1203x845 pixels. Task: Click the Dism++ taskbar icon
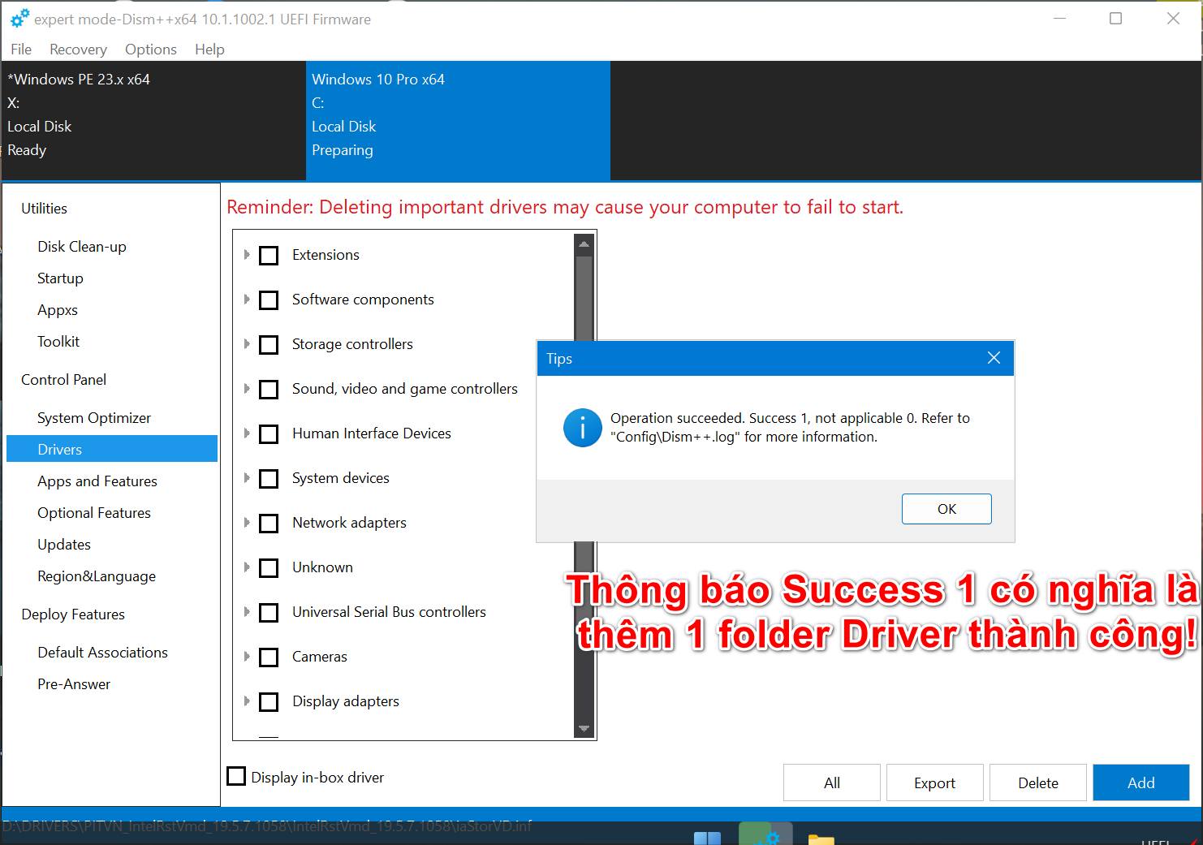click(x=765, y=835)
